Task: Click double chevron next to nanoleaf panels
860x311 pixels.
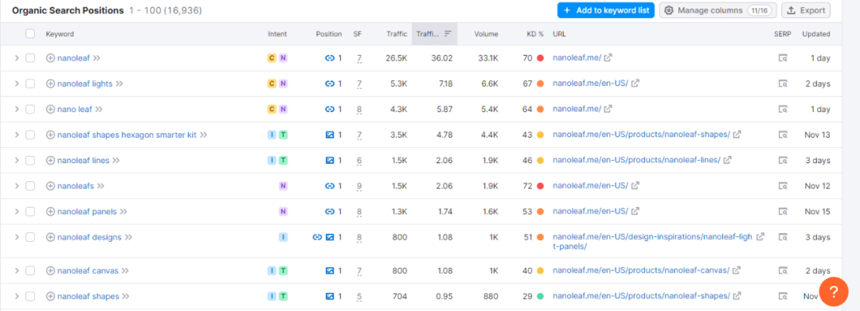Action: click(x=123, y=212)
